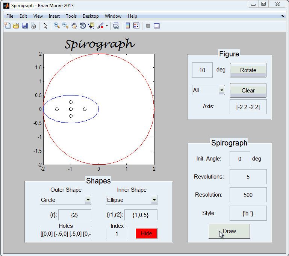The image size is (289, 256).
Task: Toggle the Edit Plot arrow tool
Action: tap(45, 26)
